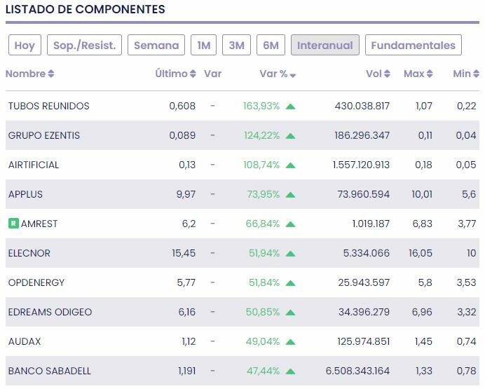Select the Semana period tab
The image size is (485, 389).
click(x=156, y=46)
